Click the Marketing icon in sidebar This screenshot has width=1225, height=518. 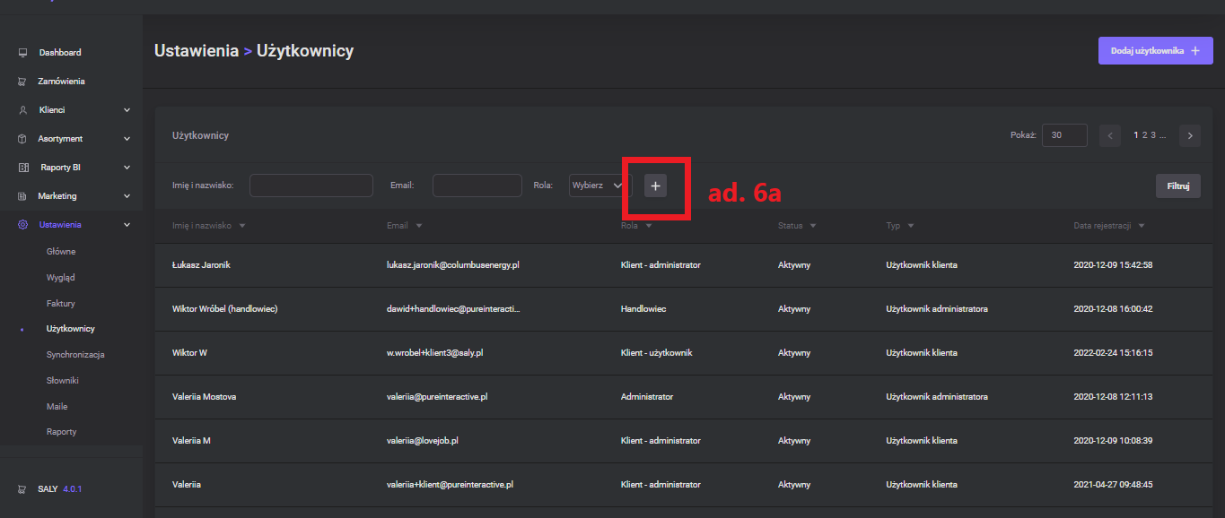[22, 196]
